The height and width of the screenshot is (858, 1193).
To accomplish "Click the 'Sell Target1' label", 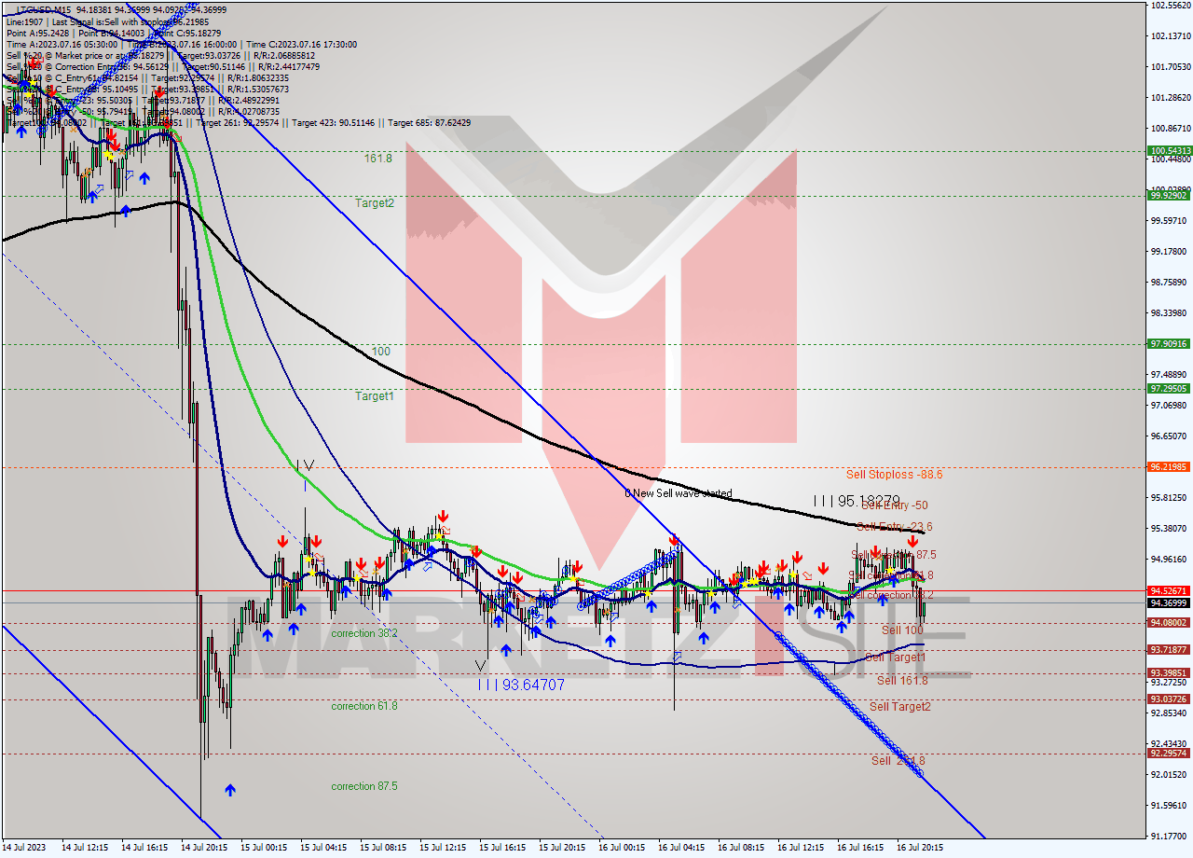I will (896, 657).
